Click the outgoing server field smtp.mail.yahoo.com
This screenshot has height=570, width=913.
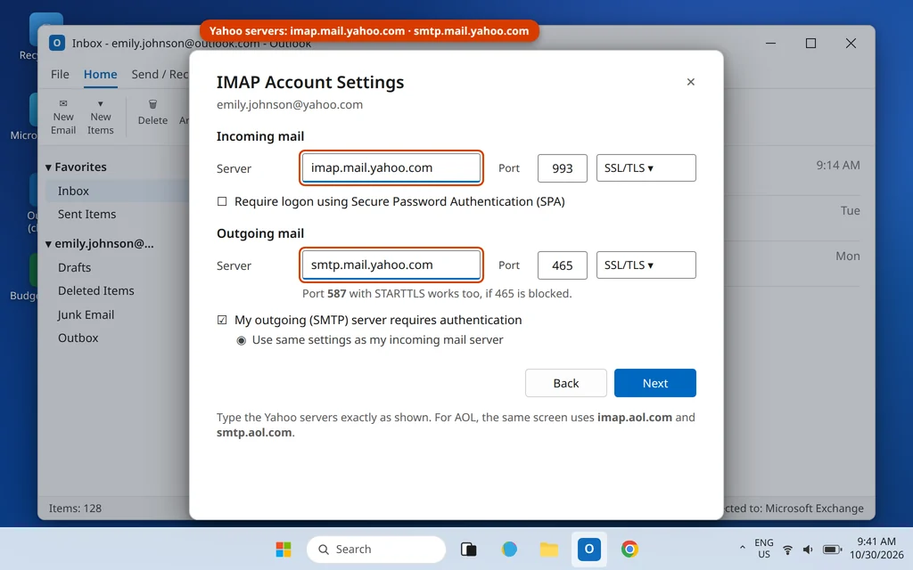click(x=391, y=265)
